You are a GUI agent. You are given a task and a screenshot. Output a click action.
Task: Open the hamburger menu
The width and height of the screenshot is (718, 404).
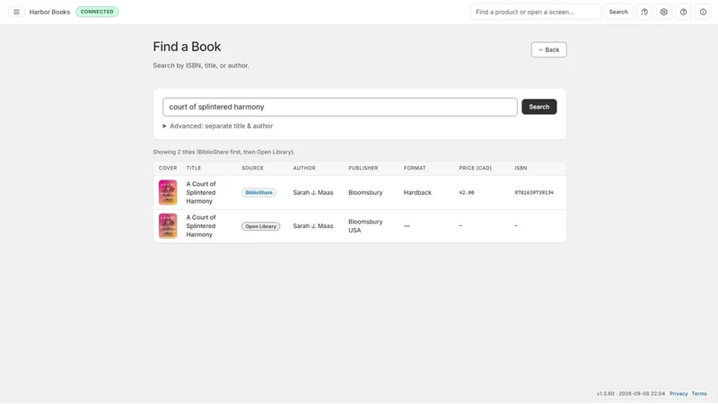(x=16, y=12)
